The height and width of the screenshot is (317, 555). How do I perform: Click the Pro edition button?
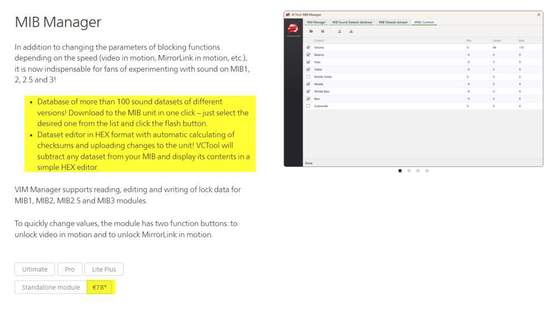(x=70, y=269)
